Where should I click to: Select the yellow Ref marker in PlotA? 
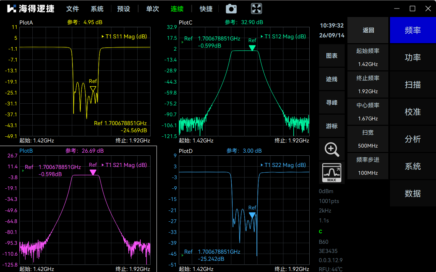93,89
